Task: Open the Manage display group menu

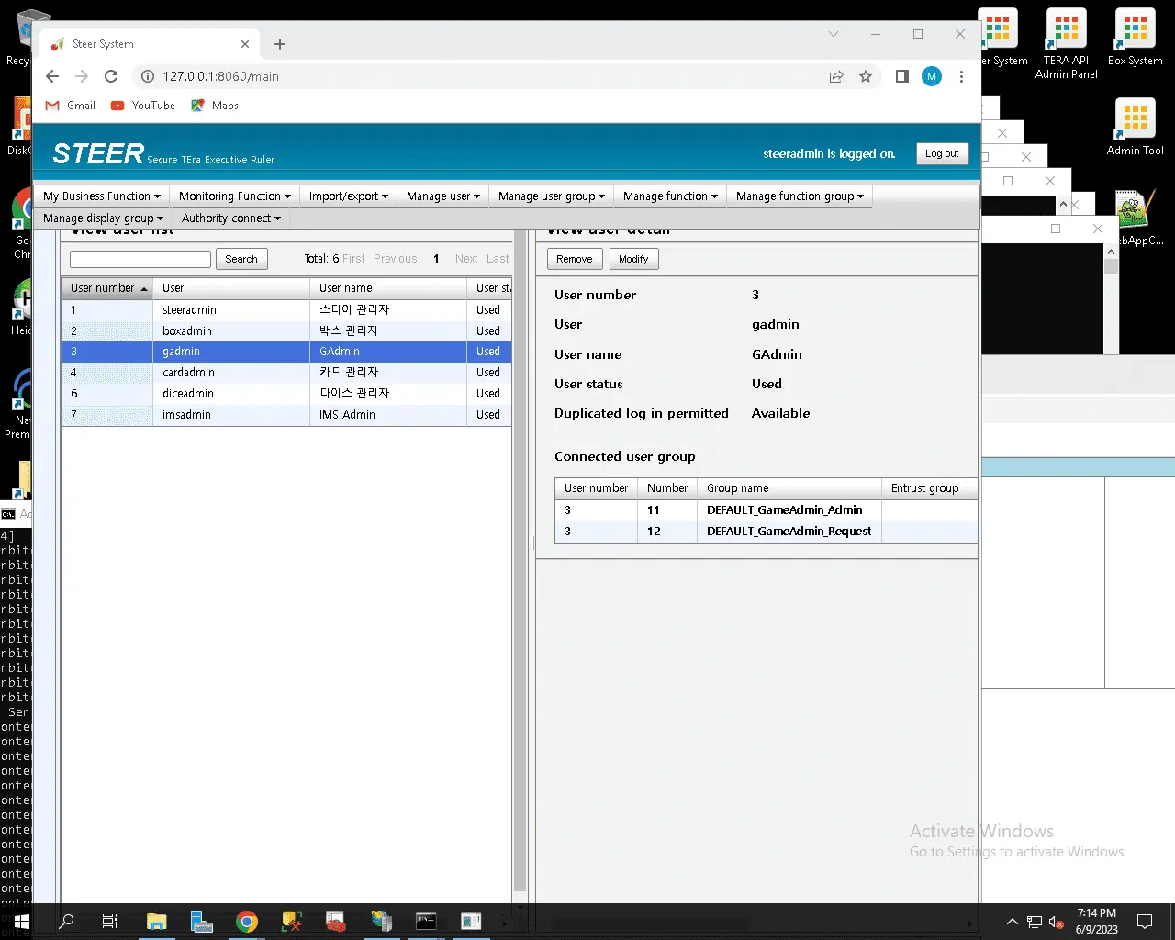Action: coord(103,218)
